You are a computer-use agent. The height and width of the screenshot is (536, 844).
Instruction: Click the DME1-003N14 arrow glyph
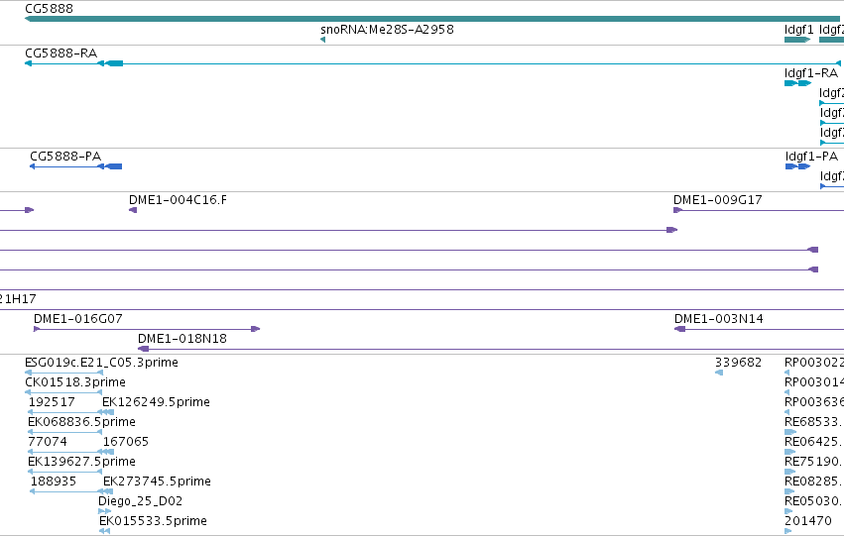tap(679, 329)
